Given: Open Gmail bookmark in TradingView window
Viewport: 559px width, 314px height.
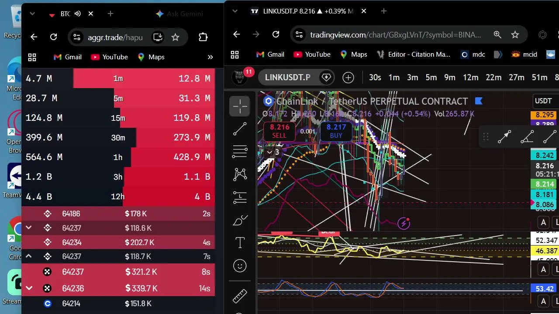Looking at the screenshot, I should [x=270, y=55].
